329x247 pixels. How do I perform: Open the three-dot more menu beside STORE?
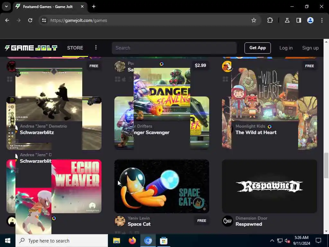(96, 48)
